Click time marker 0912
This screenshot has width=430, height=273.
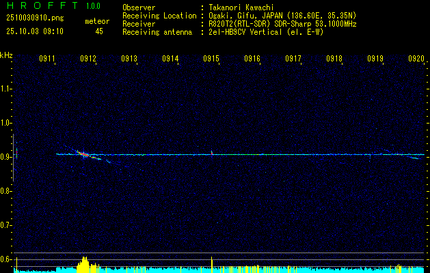click(88, 58)
